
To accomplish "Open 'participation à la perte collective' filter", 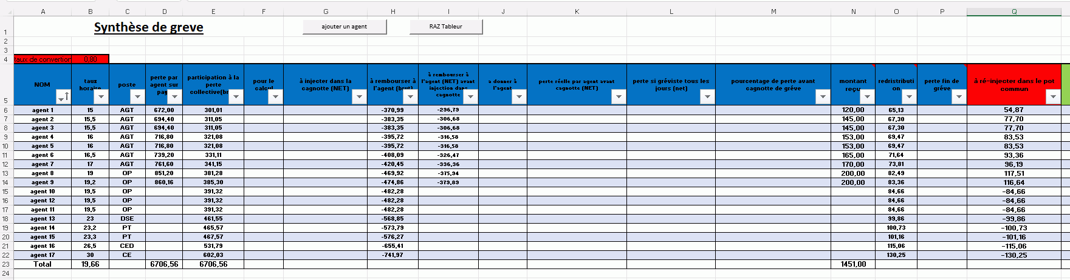I will coord(236,97).
